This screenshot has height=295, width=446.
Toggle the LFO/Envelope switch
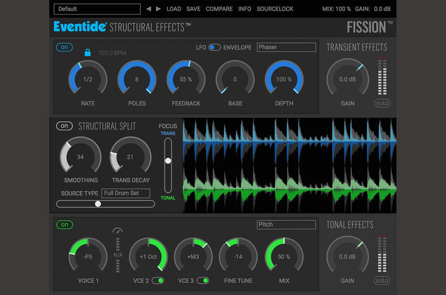click(x=214, y=47)
